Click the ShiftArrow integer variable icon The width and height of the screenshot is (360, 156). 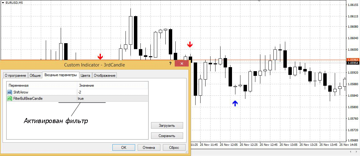pos(10,92)
